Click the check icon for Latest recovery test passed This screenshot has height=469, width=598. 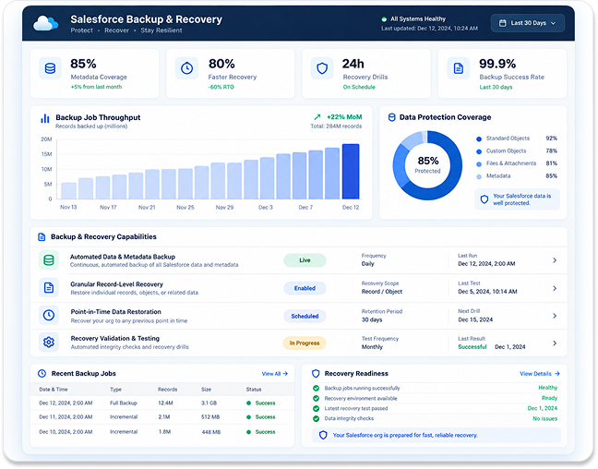[316, 408]
